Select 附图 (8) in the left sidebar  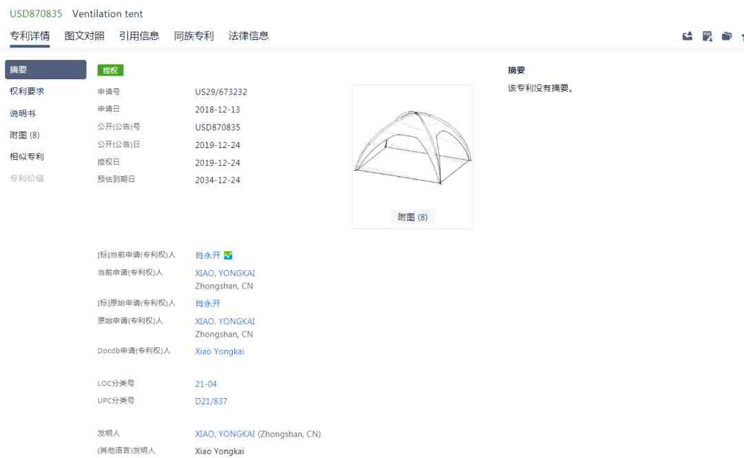click(x=25, y=135)
